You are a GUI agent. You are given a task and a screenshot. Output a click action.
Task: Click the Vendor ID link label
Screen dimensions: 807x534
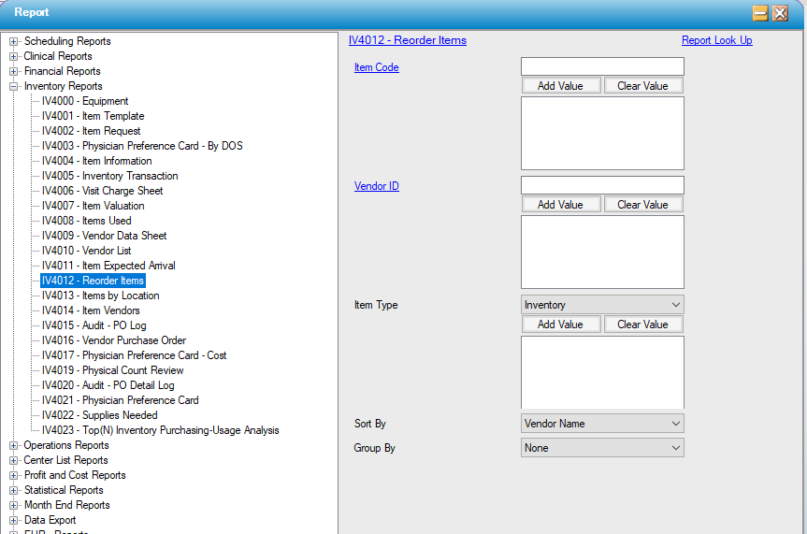coord(376,186)
